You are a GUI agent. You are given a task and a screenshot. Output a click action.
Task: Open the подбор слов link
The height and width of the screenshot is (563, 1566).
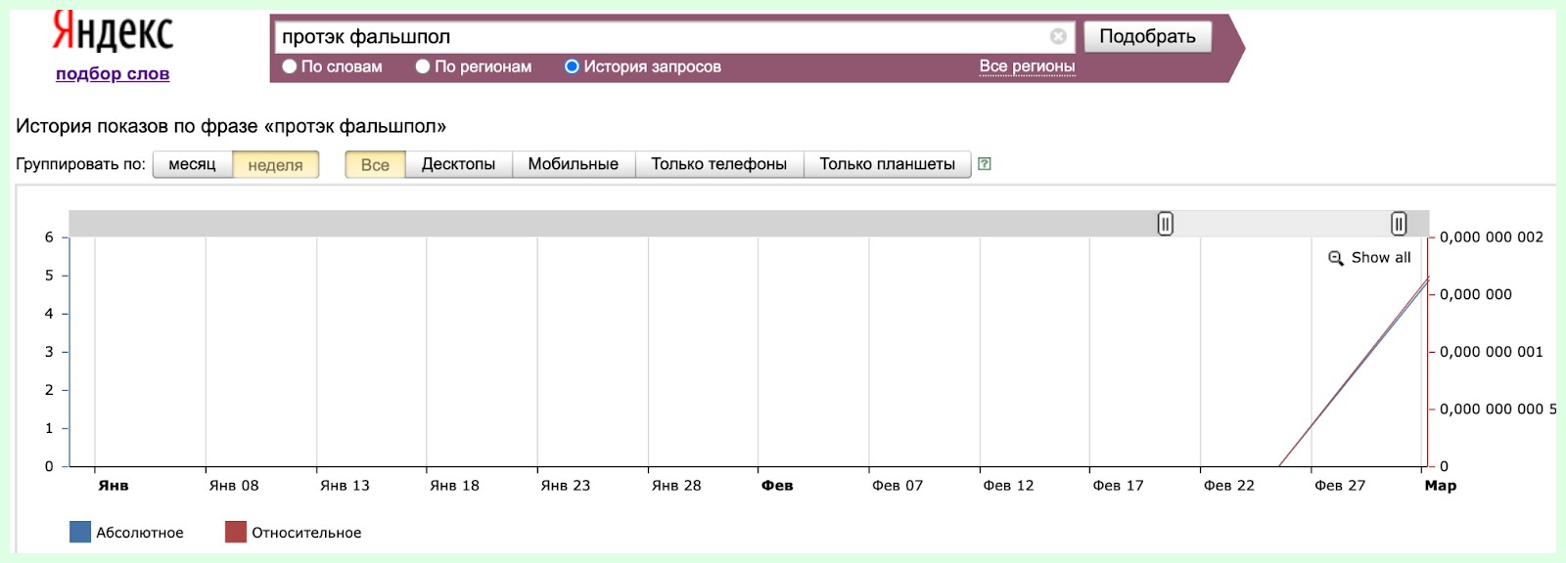[x=113, y=74]
